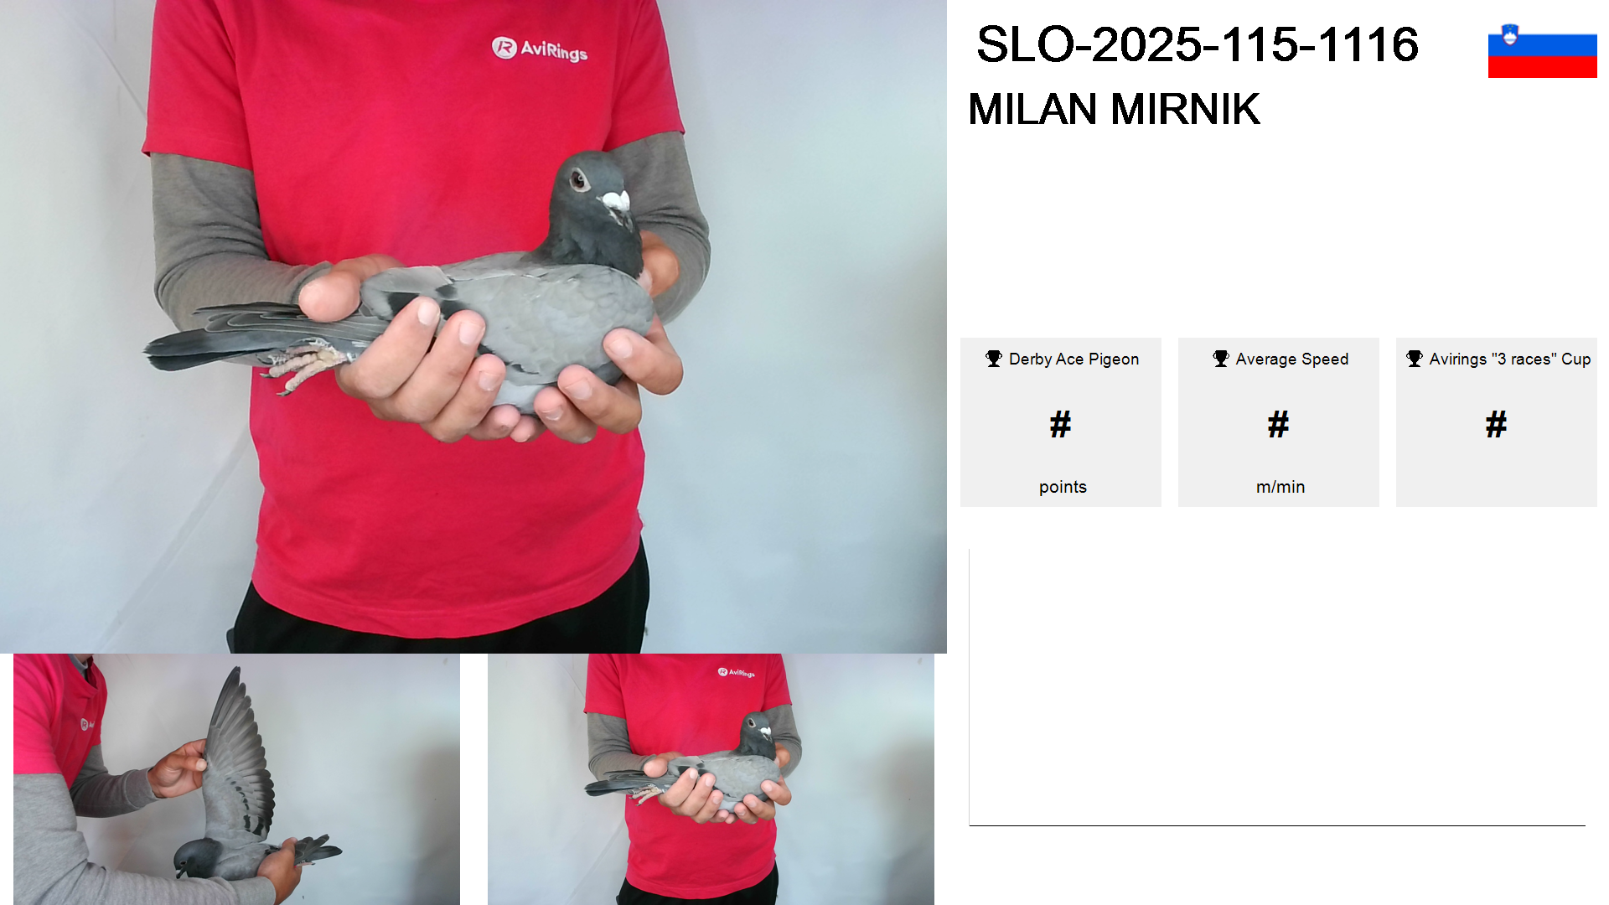Select the Average Speed label
This screenshot has width=1609, height=905.
tap(1291, 359)
